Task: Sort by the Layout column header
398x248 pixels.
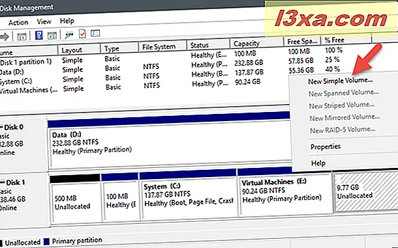Action: tap(79, 49)
